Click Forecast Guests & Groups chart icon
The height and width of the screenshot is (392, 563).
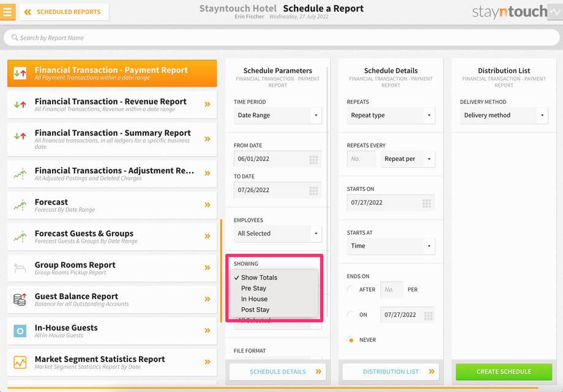tap(20, 236)
